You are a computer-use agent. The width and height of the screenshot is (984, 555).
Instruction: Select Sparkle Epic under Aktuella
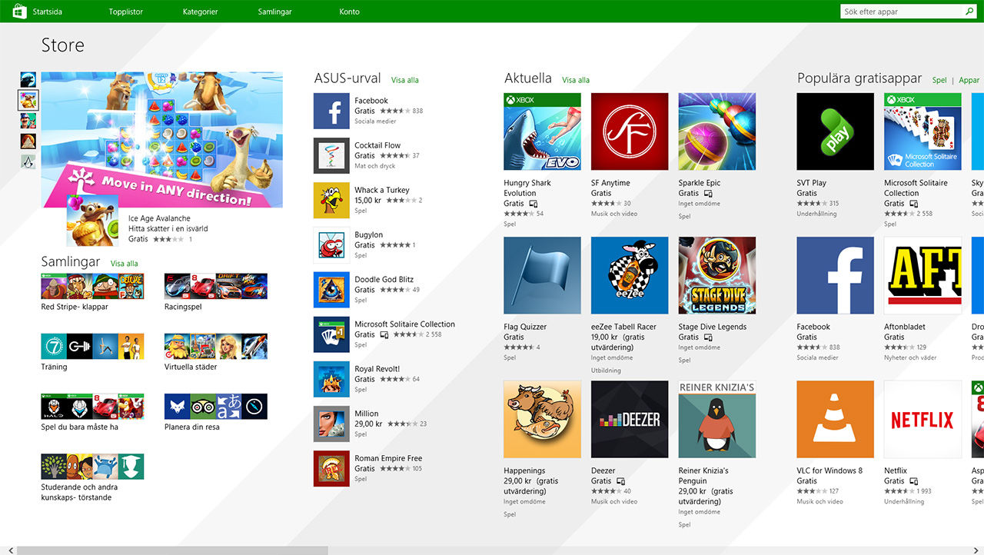tap(716, 131)
